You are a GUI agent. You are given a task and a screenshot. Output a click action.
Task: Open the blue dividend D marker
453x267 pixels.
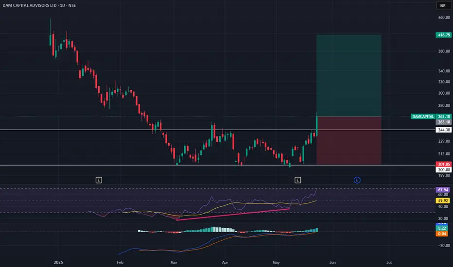click(357, 180)
